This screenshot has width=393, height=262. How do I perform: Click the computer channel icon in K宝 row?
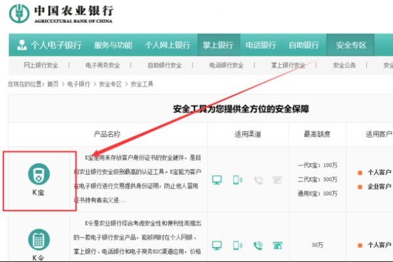point(217,179)
